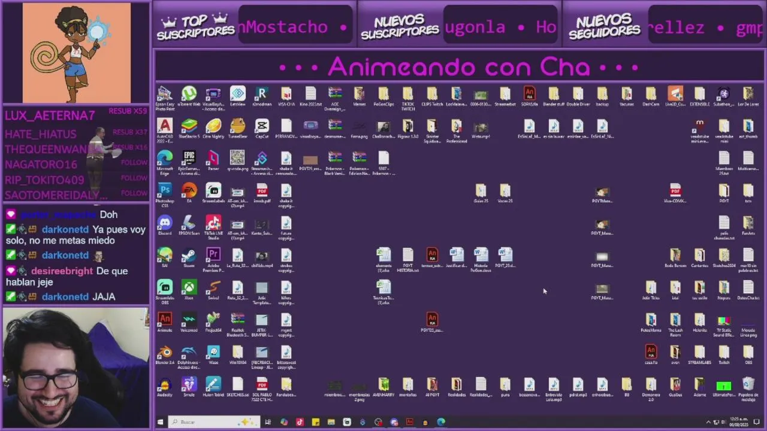Open the TIKTOK TWITCH folder
This screenshot has width=767, height=431.
tap(407, 99)
